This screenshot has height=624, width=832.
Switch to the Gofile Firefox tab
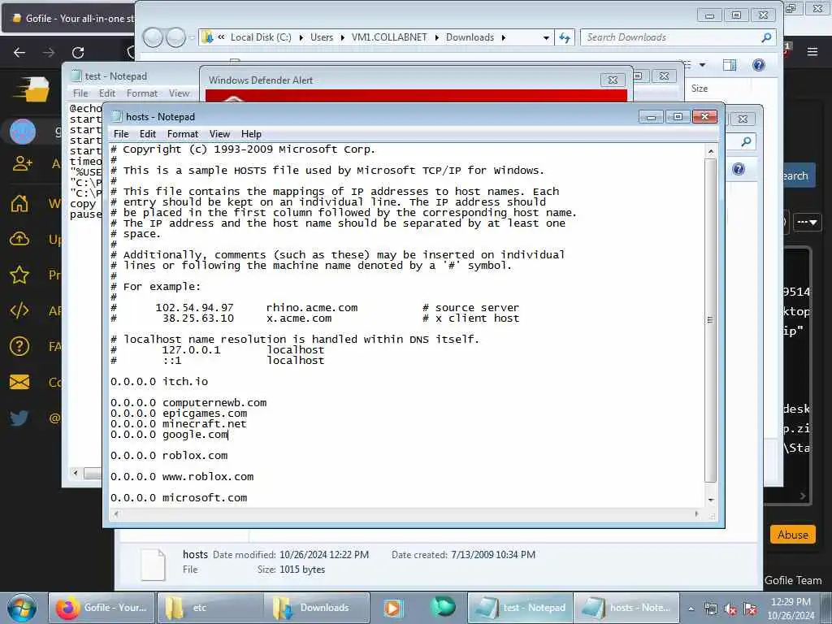(70, 18)
